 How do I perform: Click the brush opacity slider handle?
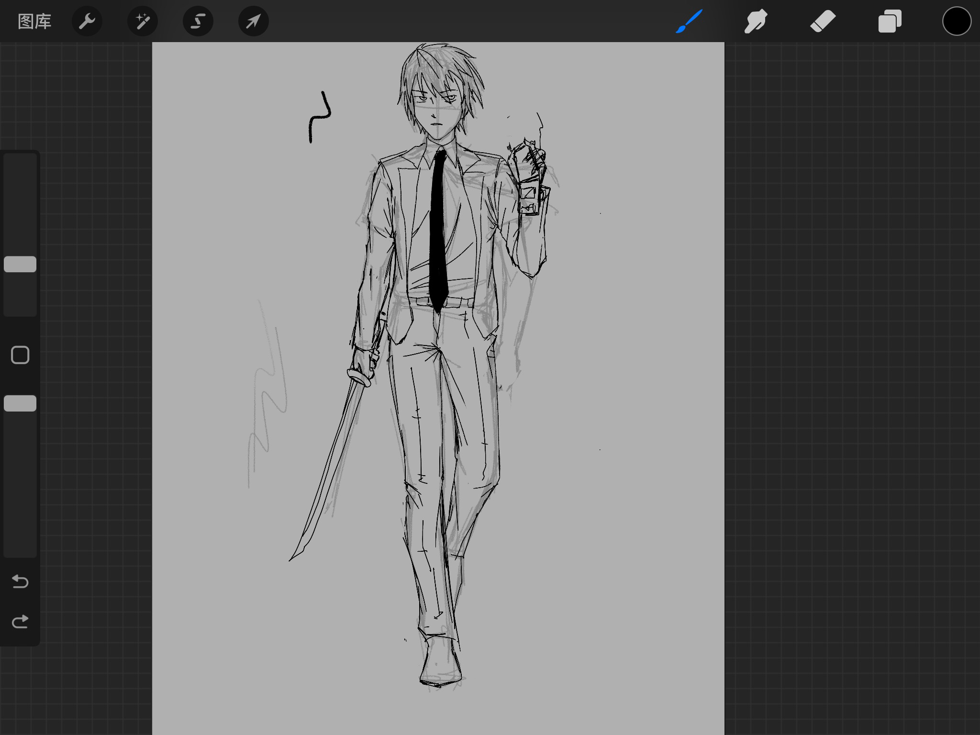tap(20, 403)
